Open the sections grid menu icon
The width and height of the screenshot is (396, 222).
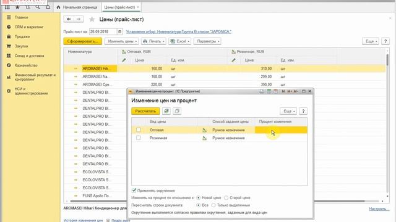click(x=7, y=7)
